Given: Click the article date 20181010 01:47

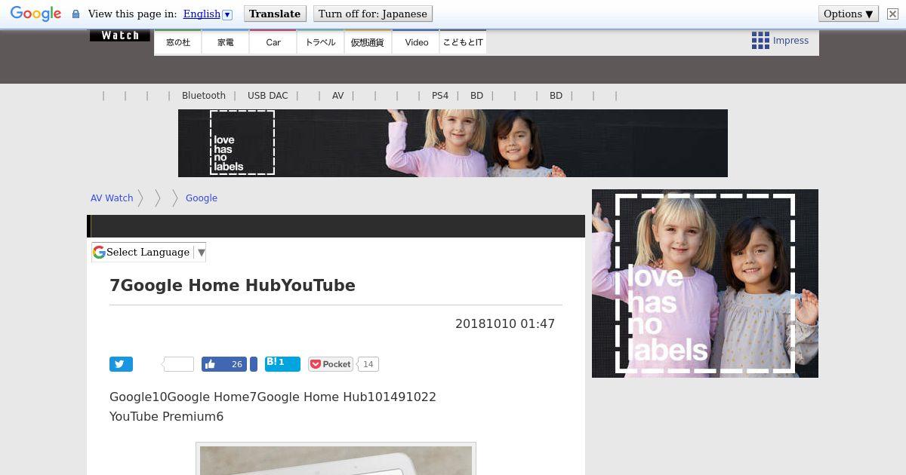Looking at the screenshot, I should 505,324.
